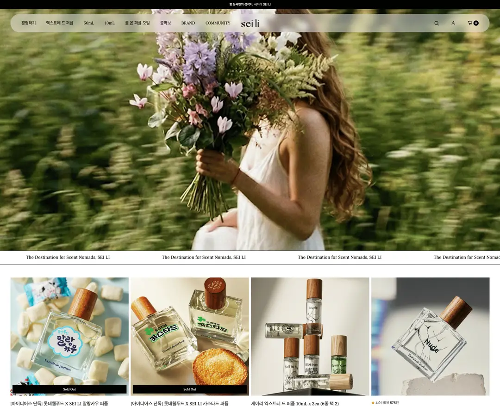The width and height of the screenshot is (500, 406).
Task: Open the roll-on 10mL set product image
Action: click(310, 336)
